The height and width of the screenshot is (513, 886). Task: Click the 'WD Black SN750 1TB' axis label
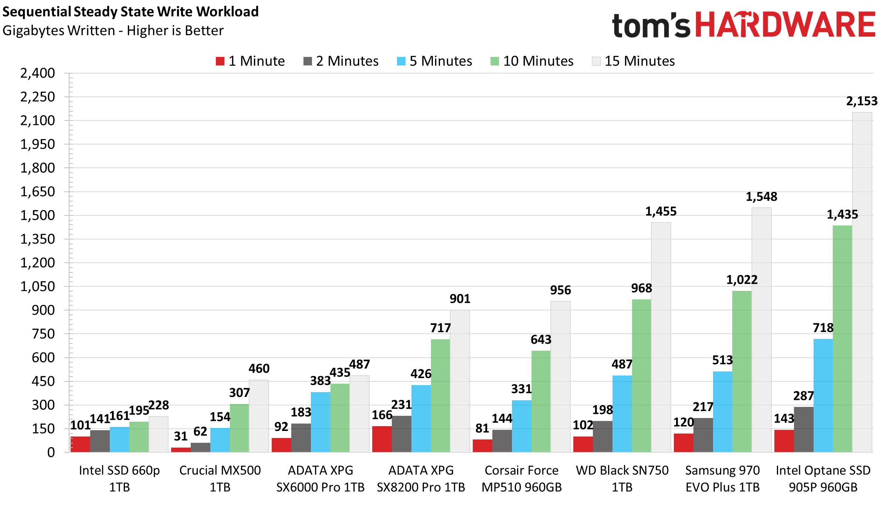(x=622, y=479)
